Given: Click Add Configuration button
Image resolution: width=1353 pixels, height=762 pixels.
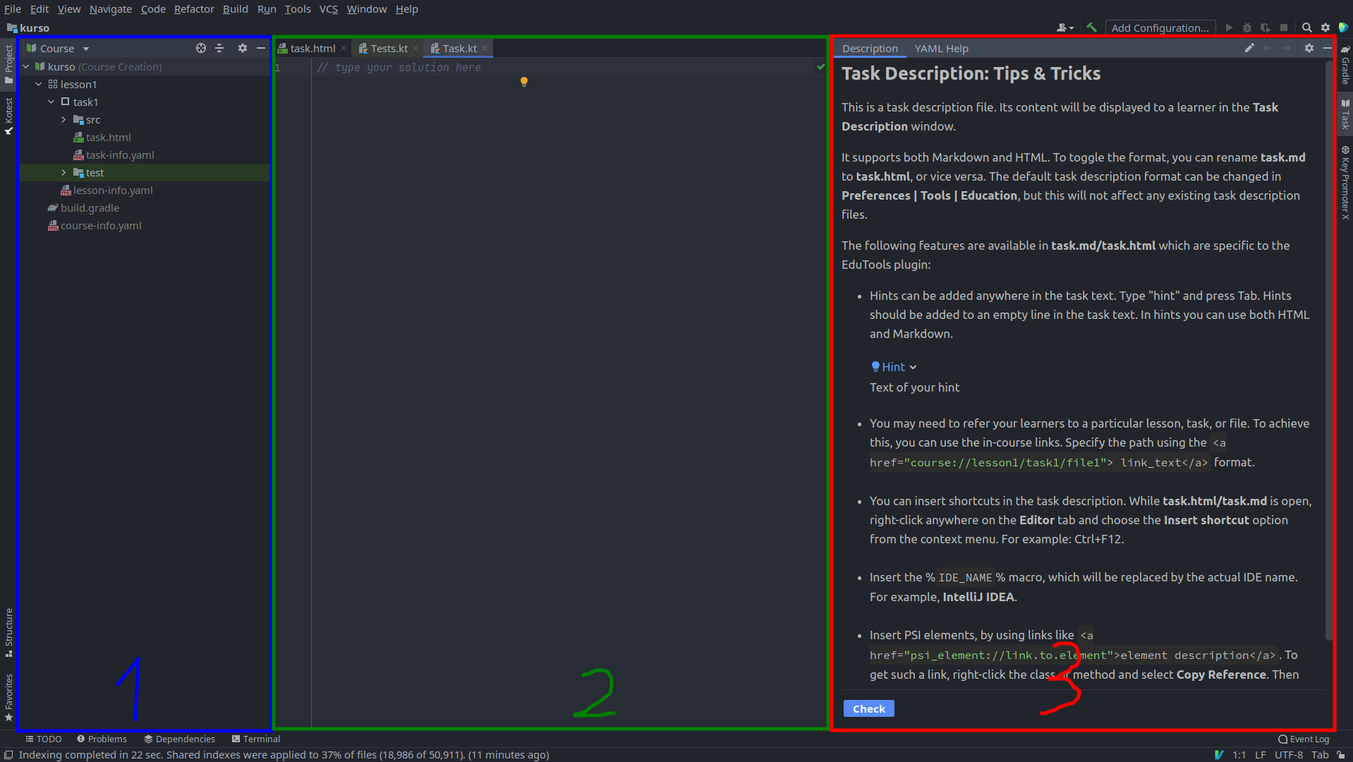Looking at the screenshot, I should [x=1160, y=28].
